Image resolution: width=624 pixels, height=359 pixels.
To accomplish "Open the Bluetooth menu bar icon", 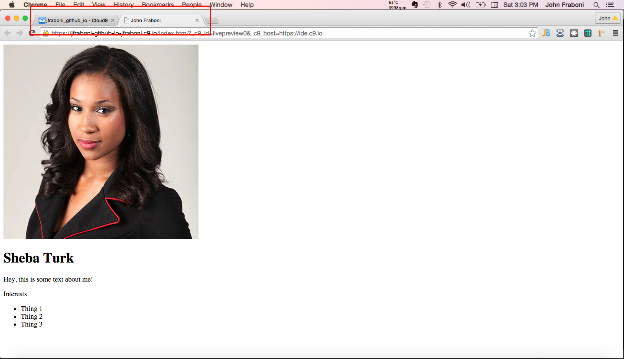I will (439, 5).
